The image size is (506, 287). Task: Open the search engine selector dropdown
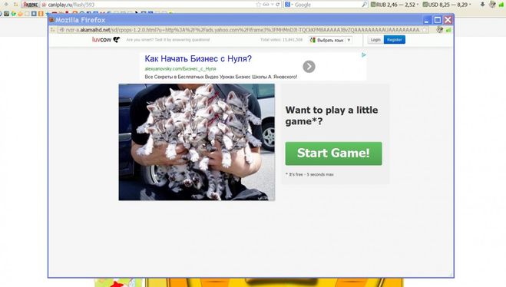coord(289,5)
